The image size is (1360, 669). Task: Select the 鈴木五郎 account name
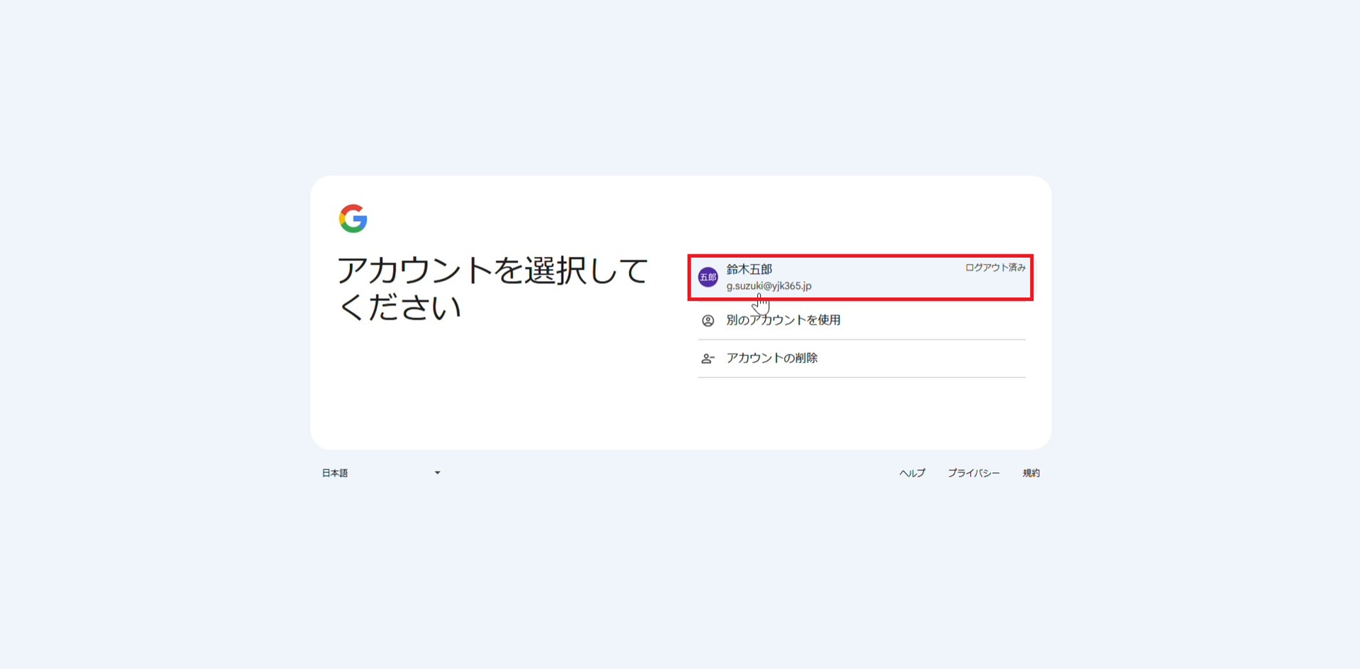(749, 269)
